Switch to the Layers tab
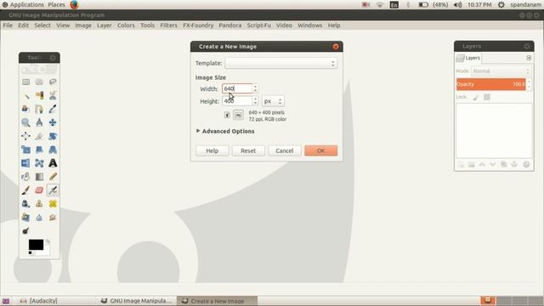 (x=468, y=58)
